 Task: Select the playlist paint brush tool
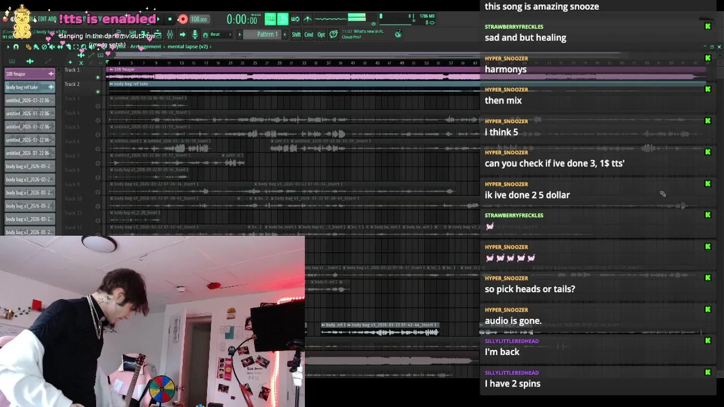coord(36,46)
